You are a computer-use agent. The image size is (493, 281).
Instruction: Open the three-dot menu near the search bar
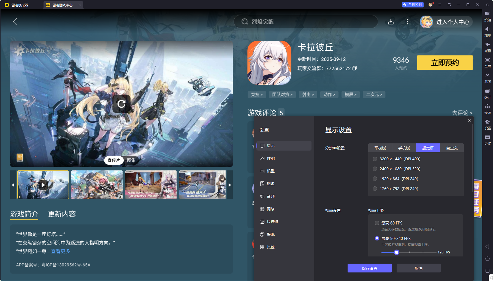click(x=408, y=22)
